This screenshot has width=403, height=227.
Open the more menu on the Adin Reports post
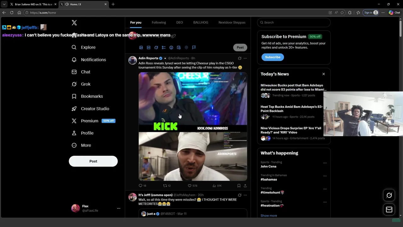tap(245, 58)
